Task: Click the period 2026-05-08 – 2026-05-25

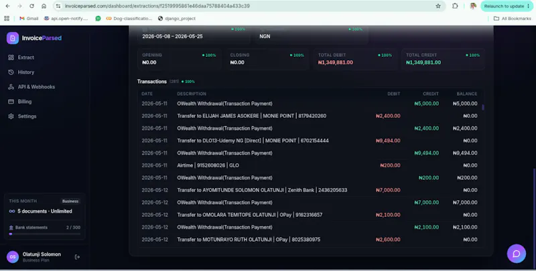Action: coord(172,36)
